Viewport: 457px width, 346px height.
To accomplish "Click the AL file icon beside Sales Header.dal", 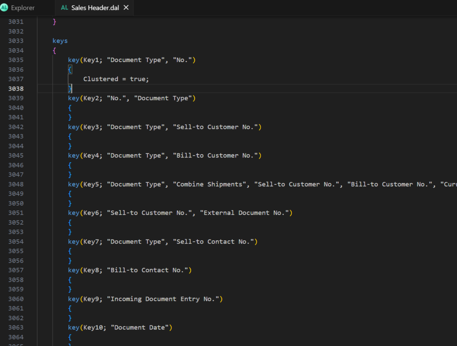I will [x=64, y=8].
